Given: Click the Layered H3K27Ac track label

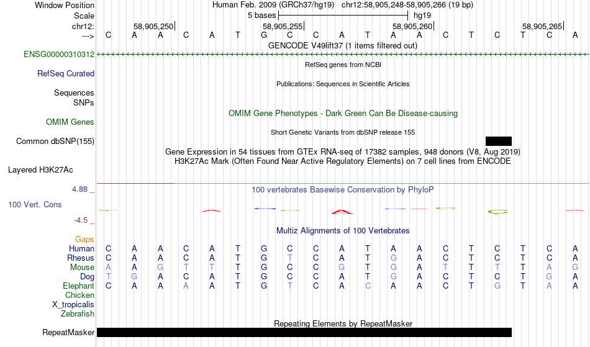Looking at the screenshot, I should (40, 170).
